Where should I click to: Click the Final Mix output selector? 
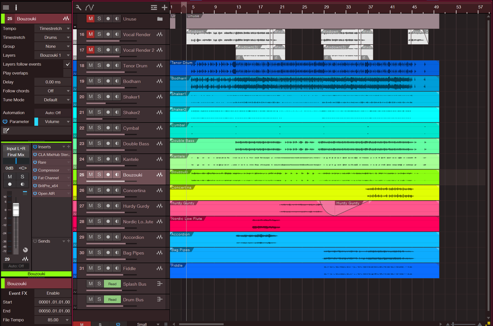tap(16, 155)
